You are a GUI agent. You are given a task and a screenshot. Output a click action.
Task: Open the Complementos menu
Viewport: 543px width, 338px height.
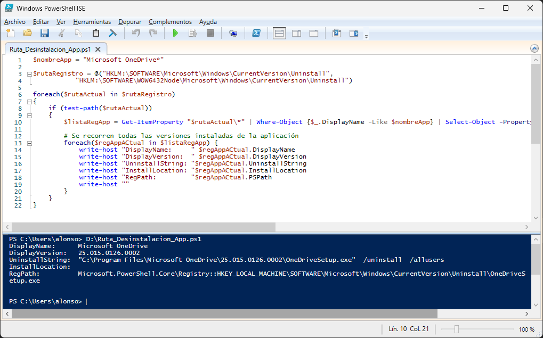pyautogui.click(x=170, y=22)
